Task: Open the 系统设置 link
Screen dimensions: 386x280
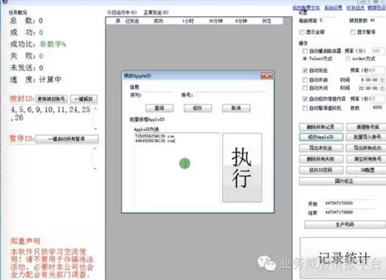Action: pyautogui.click(x=333, y=8)
